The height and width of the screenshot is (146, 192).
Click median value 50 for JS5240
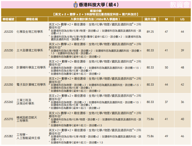click(166, 67)
